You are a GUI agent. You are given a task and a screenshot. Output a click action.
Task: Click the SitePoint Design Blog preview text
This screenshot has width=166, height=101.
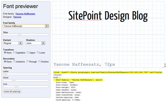(108, 16)
